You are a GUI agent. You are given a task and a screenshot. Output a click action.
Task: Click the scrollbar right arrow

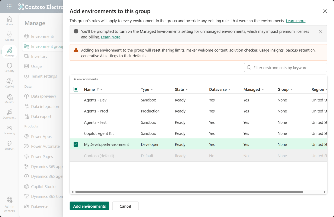[325, 192]
